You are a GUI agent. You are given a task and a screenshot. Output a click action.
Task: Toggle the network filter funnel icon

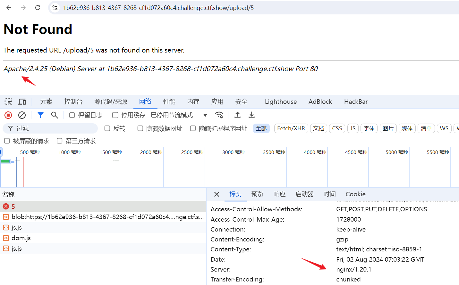tap(40, 115)
